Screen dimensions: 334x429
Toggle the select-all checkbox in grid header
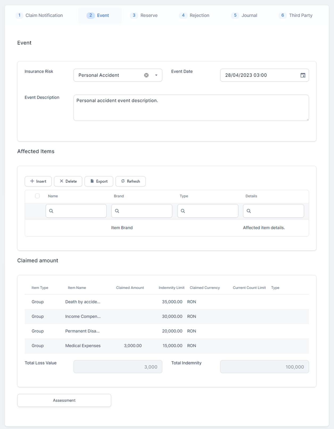click(37, 196)
